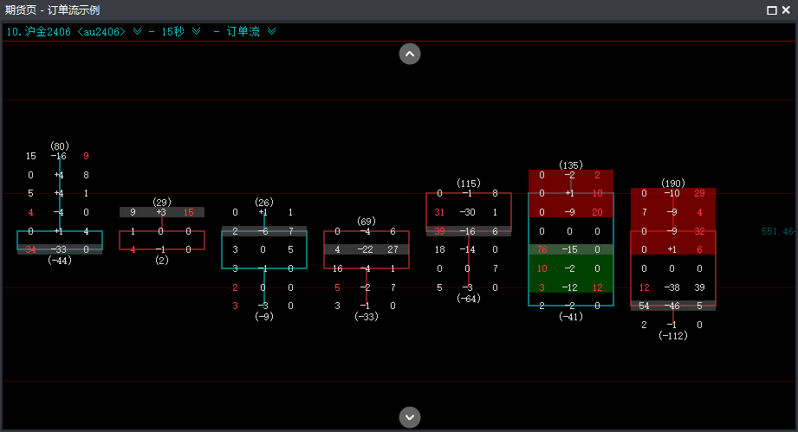Click the (115) volume label above candle
Image resolution: width=798 pixels, height=432 pixels.
[469, 184]
